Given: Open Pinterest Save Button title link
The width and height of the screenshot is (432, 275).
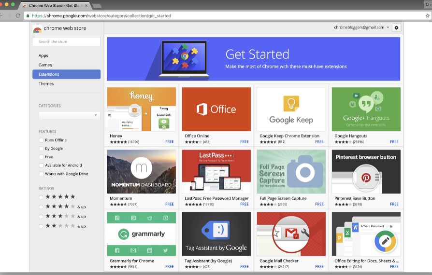Looking at the screenshot, I should [x=355, y=198].
